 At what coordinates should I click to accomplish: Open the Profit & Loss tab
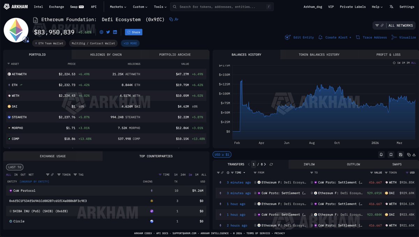point(388,54)
